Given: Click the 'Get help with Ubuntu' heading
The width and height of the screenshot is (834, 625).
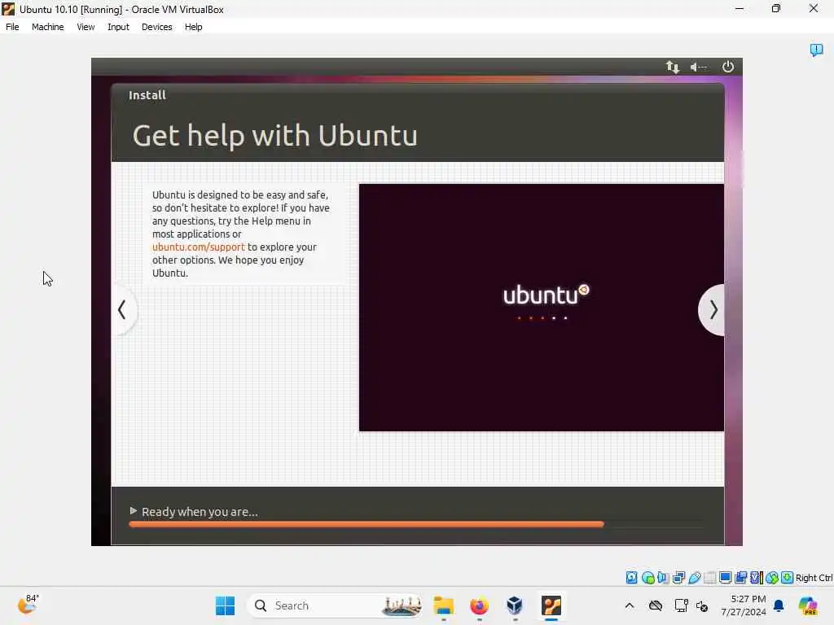Looking at the screenshot, I should (x=275, y=136).
